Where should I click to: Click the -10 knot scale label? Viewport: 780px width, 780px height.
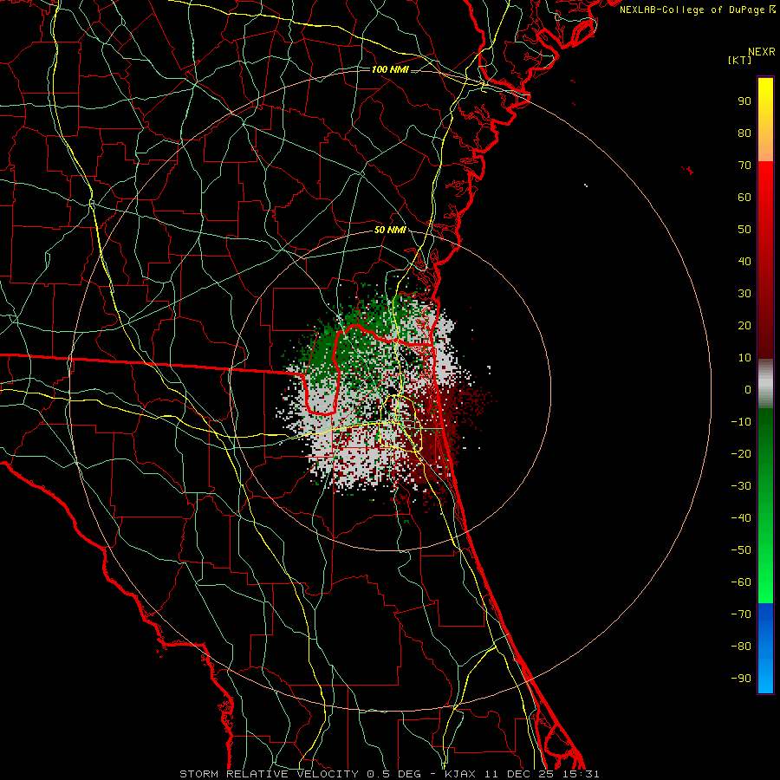741,422
